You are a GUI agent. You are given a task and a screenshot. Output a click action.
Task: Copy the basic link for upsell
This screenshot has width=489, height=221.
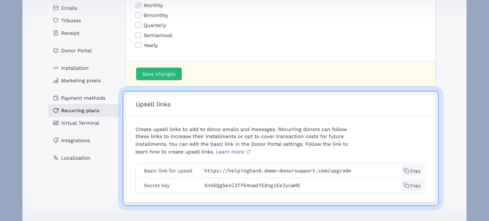[412, 171]
